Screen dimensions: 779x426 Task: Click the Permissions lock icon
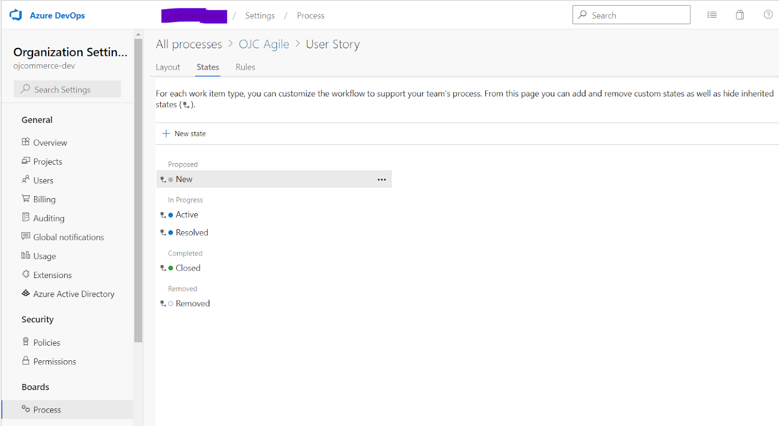point(26,361)
